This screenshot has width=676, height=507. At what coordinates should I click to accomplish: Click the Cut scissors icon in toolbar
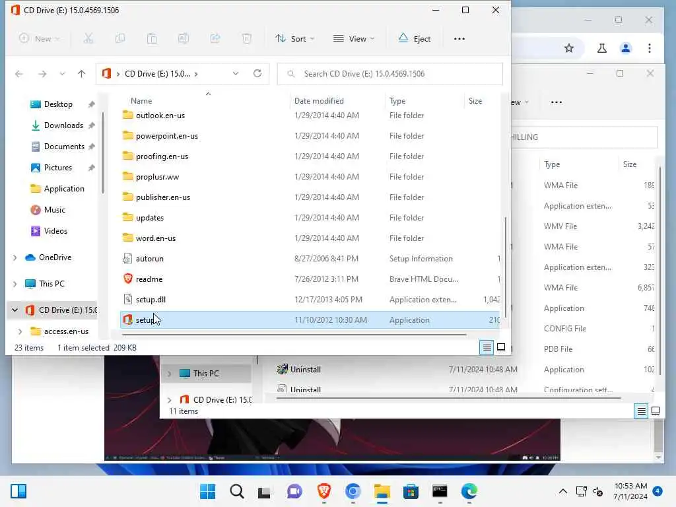tap(88, 39)
